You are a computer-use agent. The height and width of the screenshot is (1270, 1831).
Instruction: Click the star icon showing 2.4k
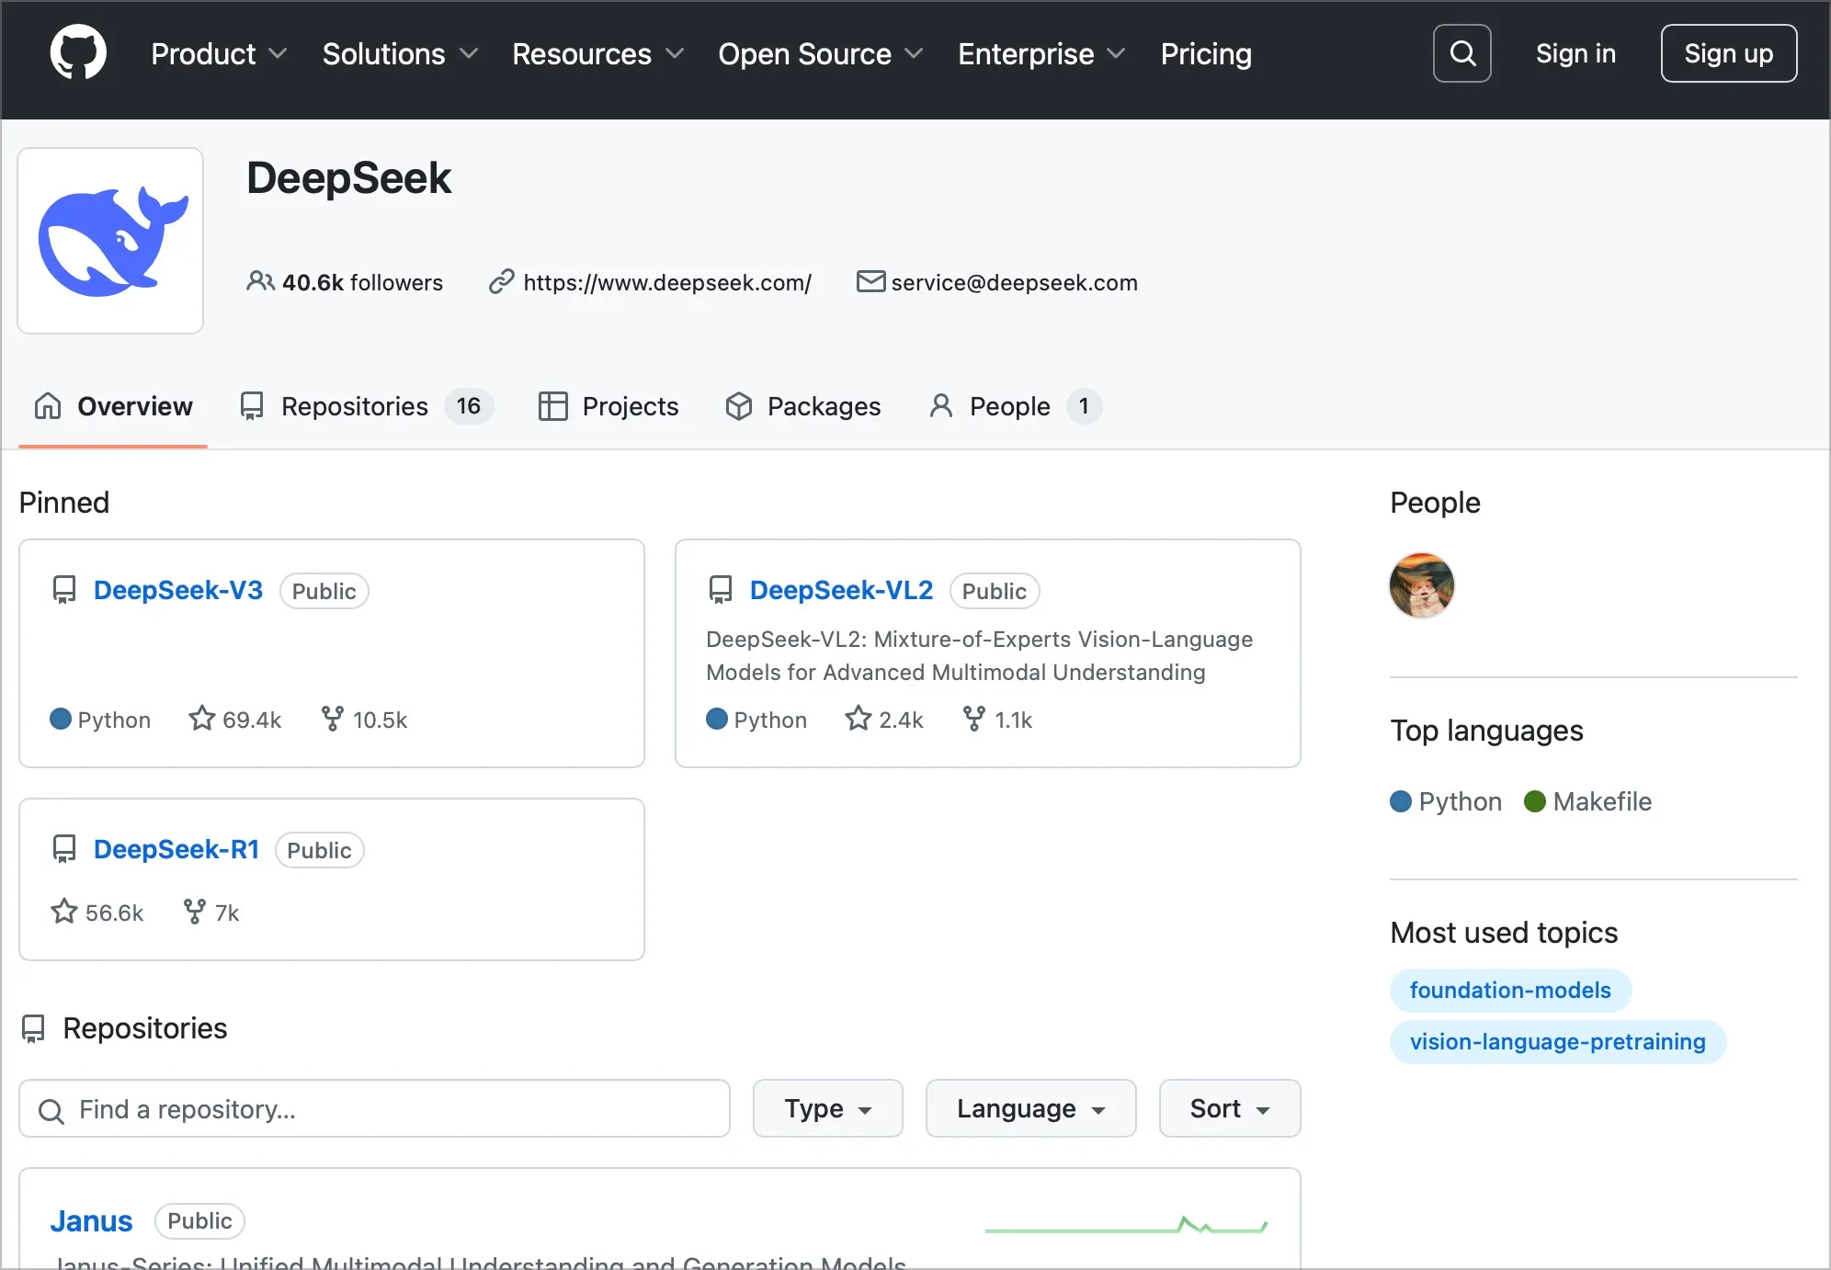858,718
